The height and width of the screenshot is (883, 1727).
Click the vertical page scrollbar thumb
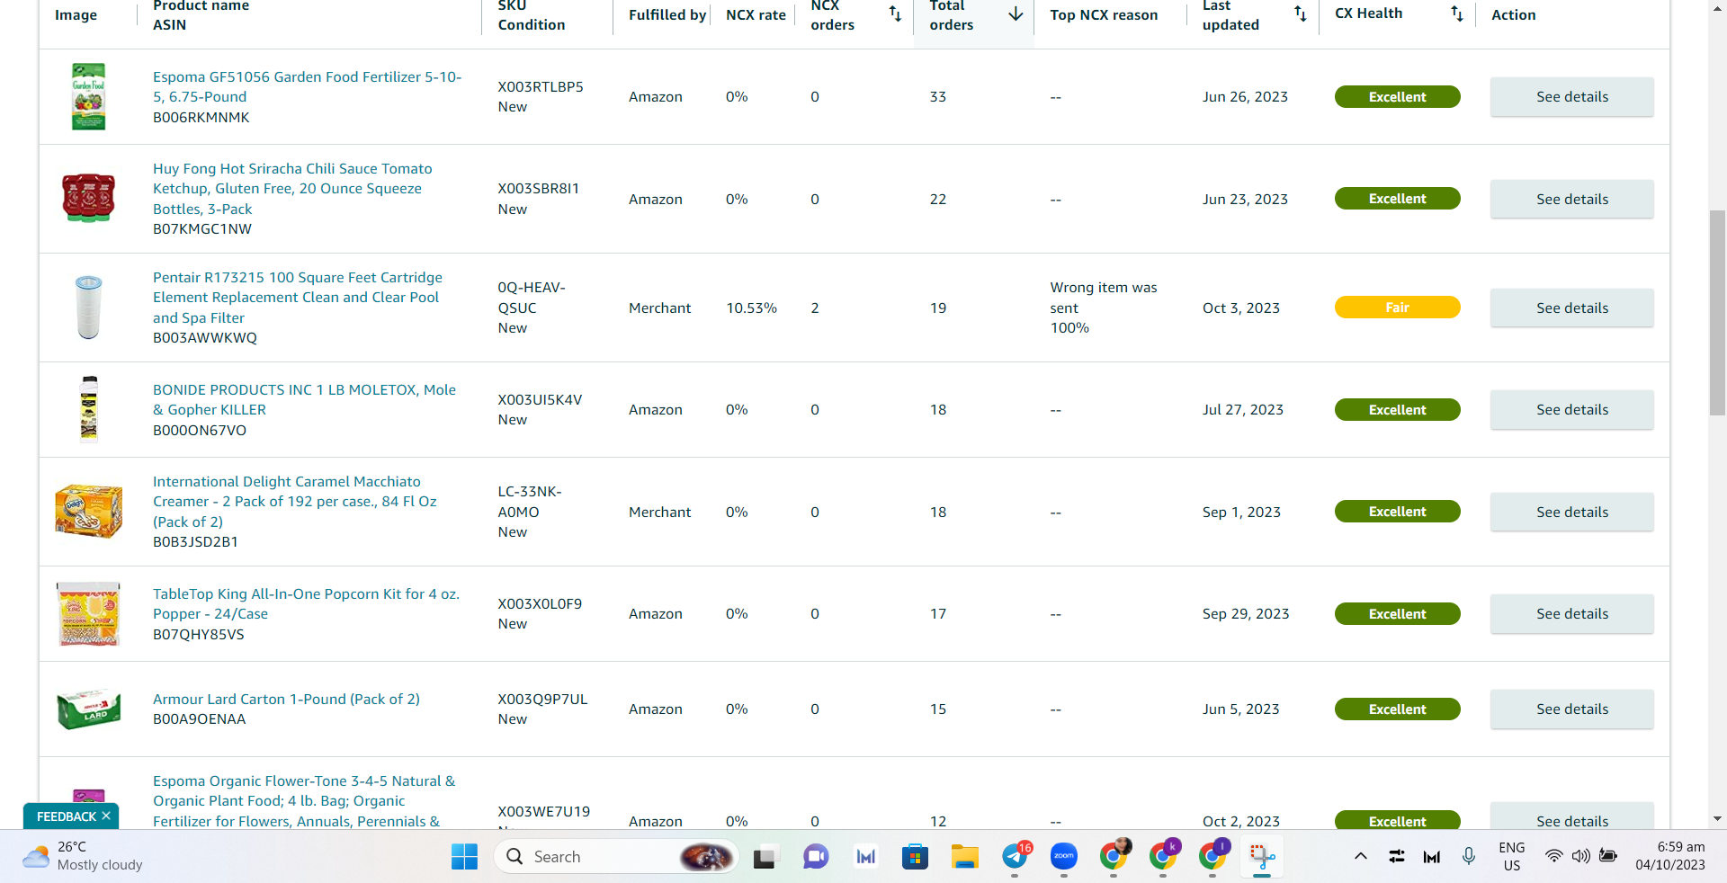[1717, 313]
